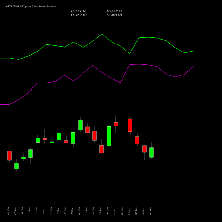Select the green candlestick for 20 Nov
Viewport: 222px width, 222px height.
pyautogui.click(x=80, y=125)
